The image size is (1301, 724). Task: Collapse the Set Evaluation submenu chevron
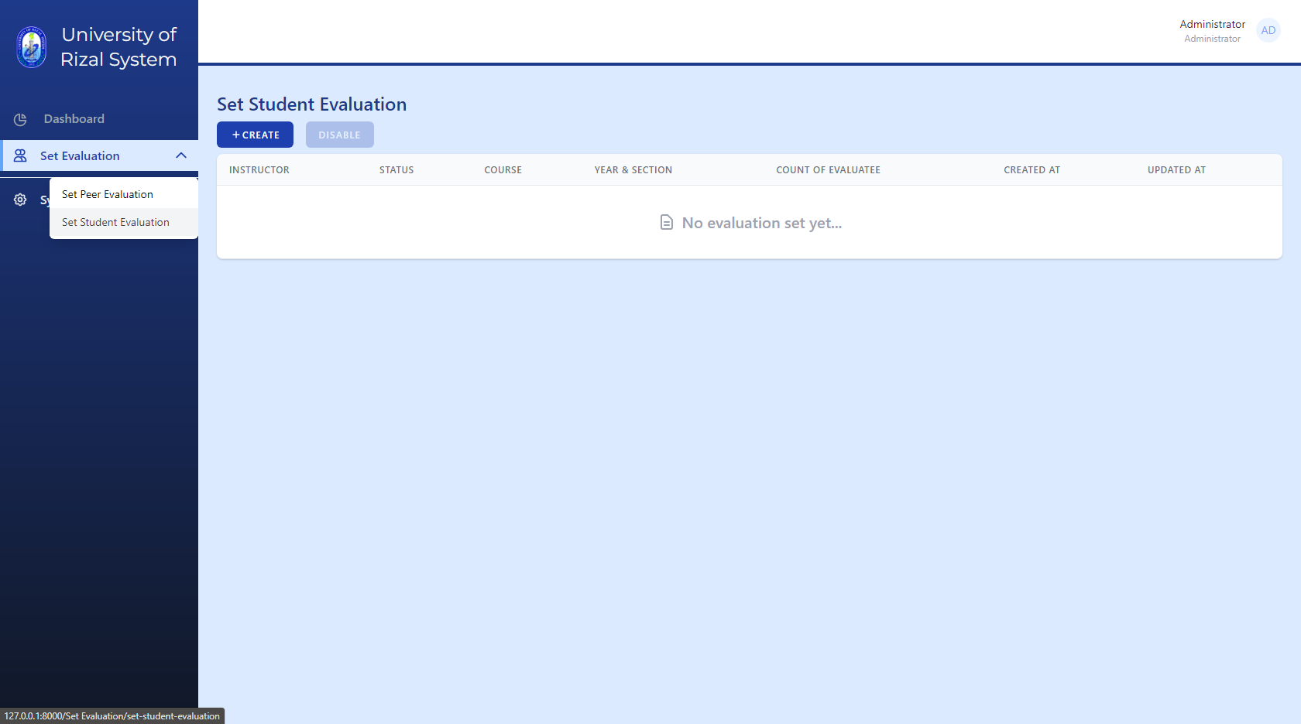181,155
